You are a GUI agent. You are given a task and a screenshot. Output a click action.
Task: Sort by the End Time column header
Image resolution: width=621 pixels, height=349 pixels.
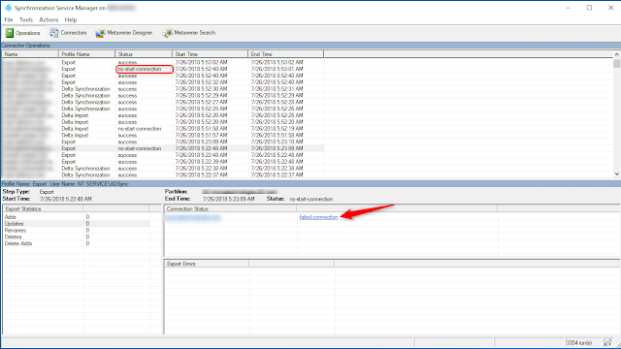coord(285,54)
